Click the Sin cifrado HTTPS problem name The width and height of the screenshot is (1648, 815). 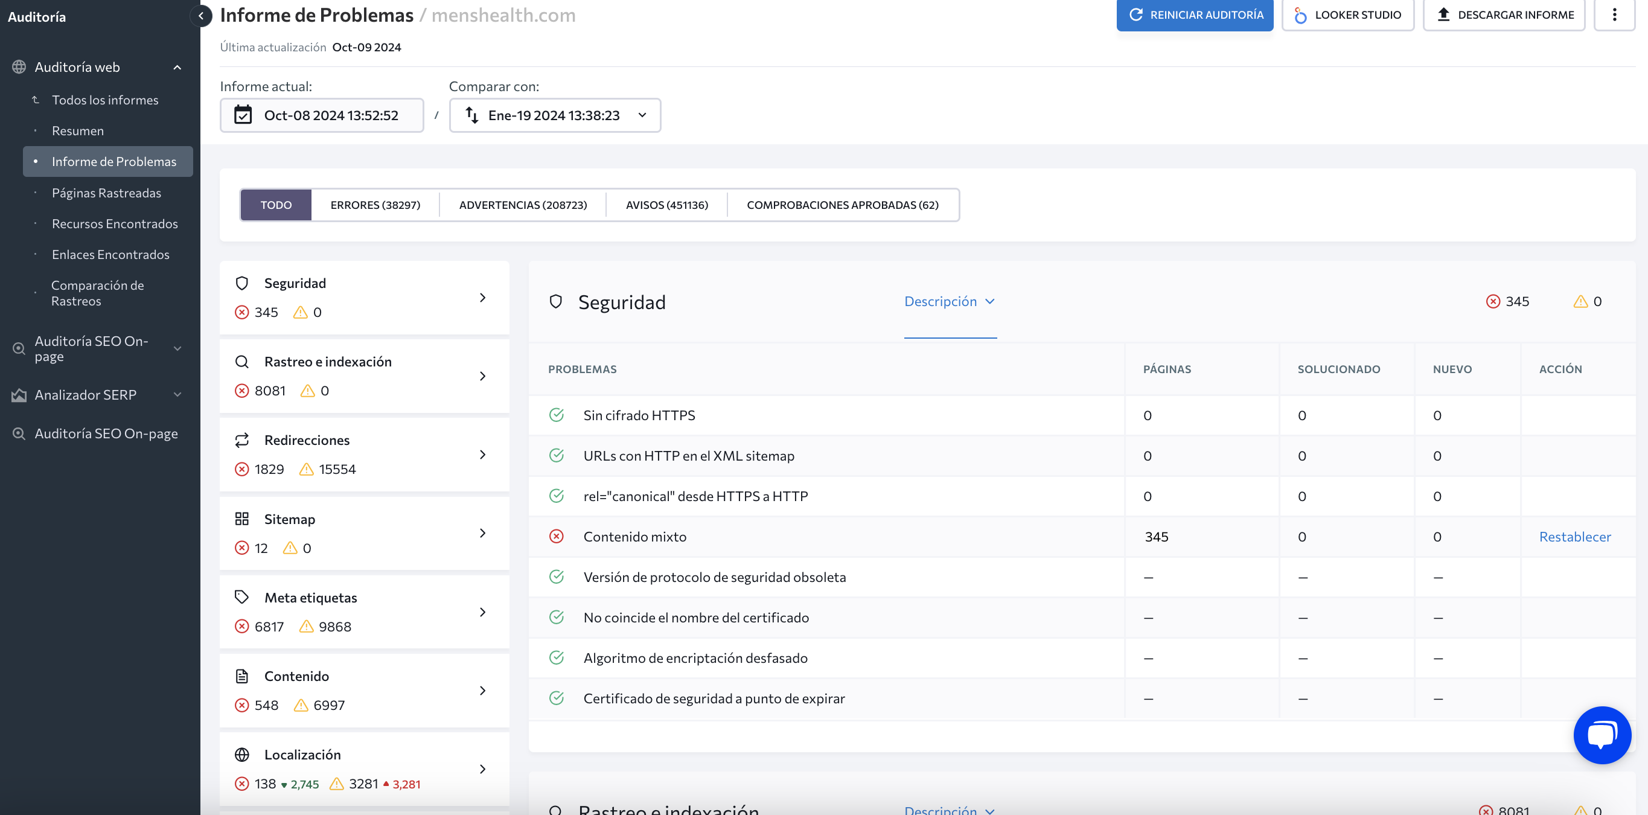639,415
